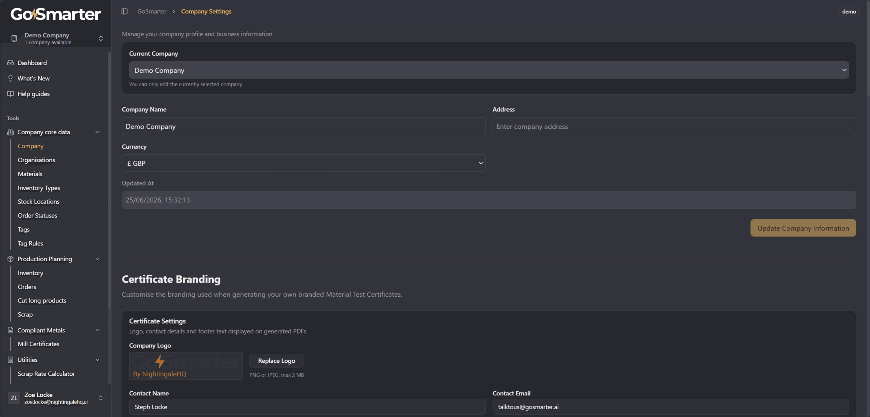The height and width of the screenshot is (417, 870).
Task: Open What's New
Action: (34, 78)
